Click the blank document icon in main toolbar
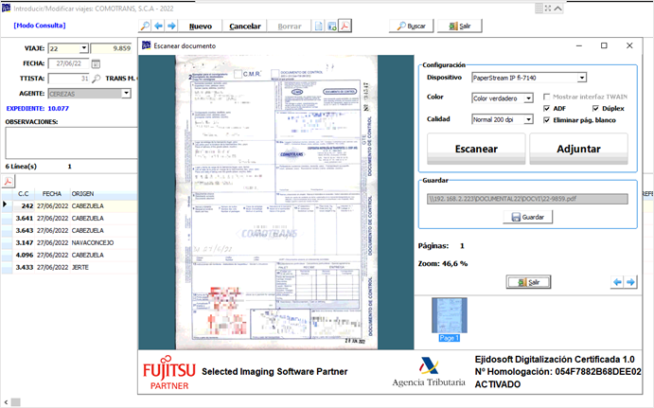 tap(319, 26)
